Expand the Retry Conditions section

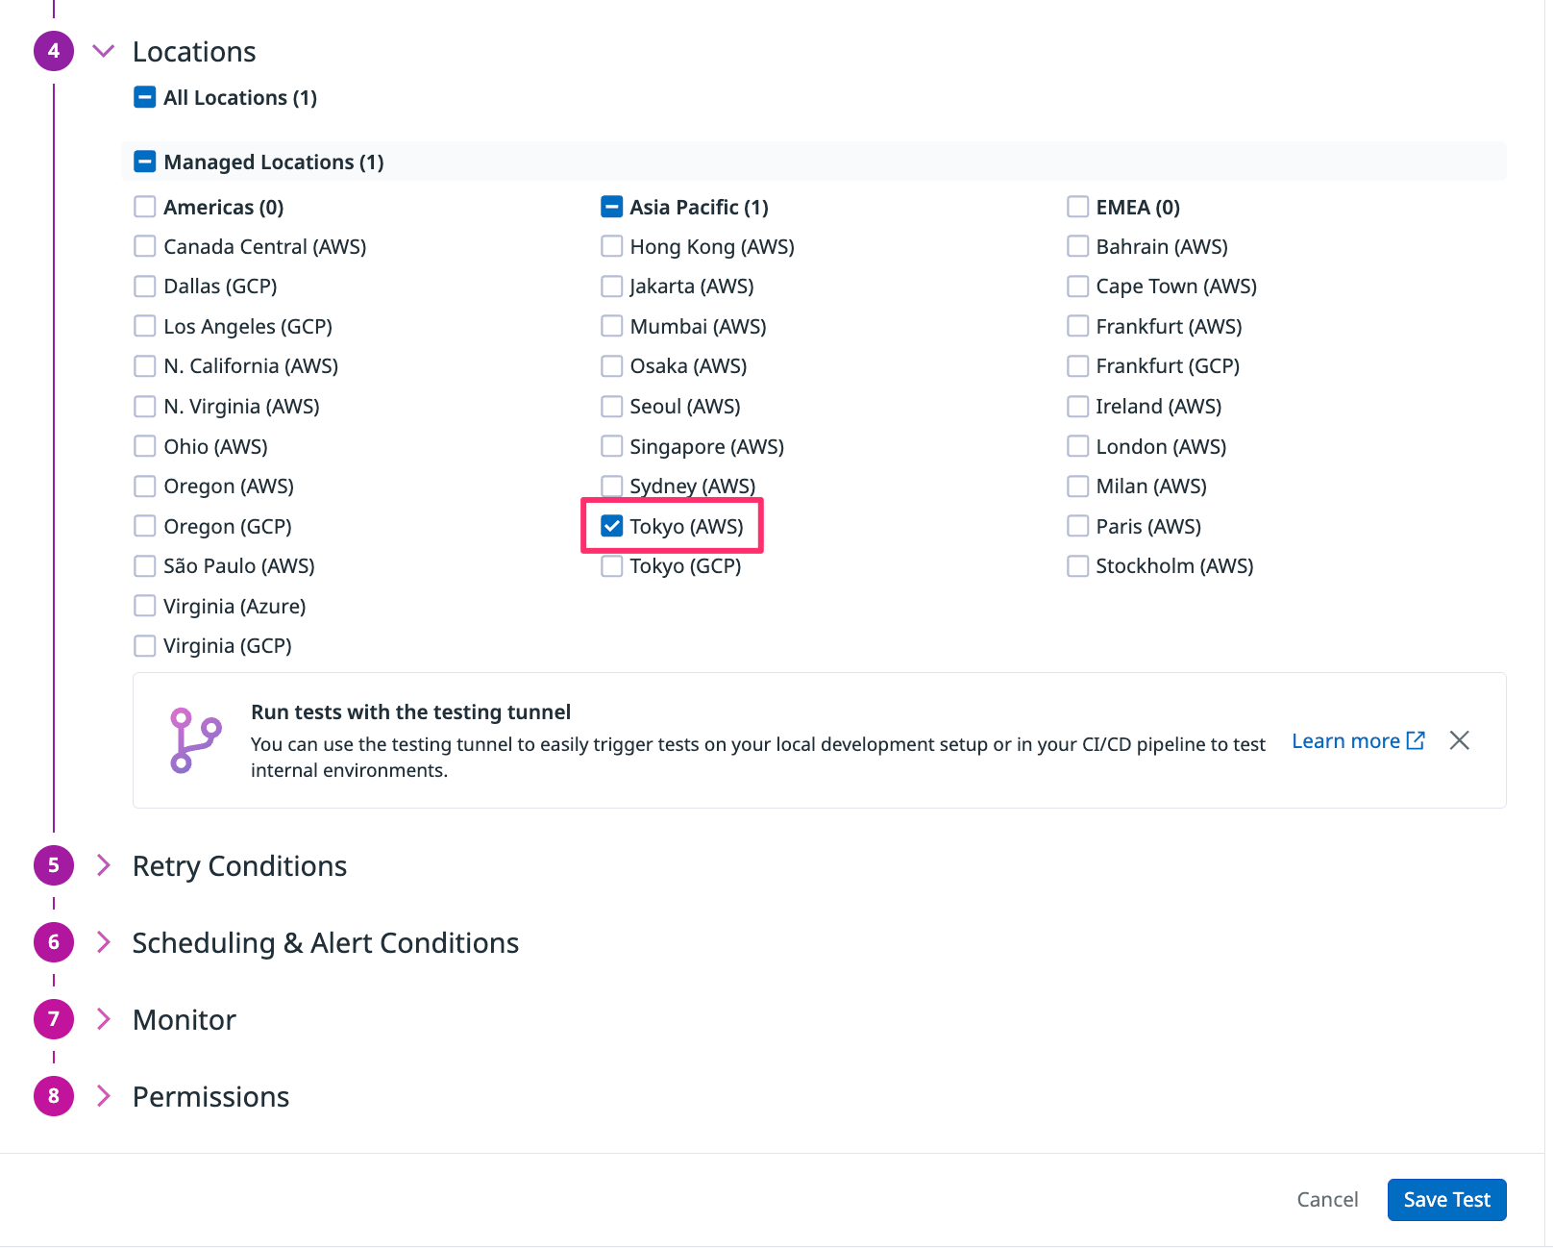(104, 865)
